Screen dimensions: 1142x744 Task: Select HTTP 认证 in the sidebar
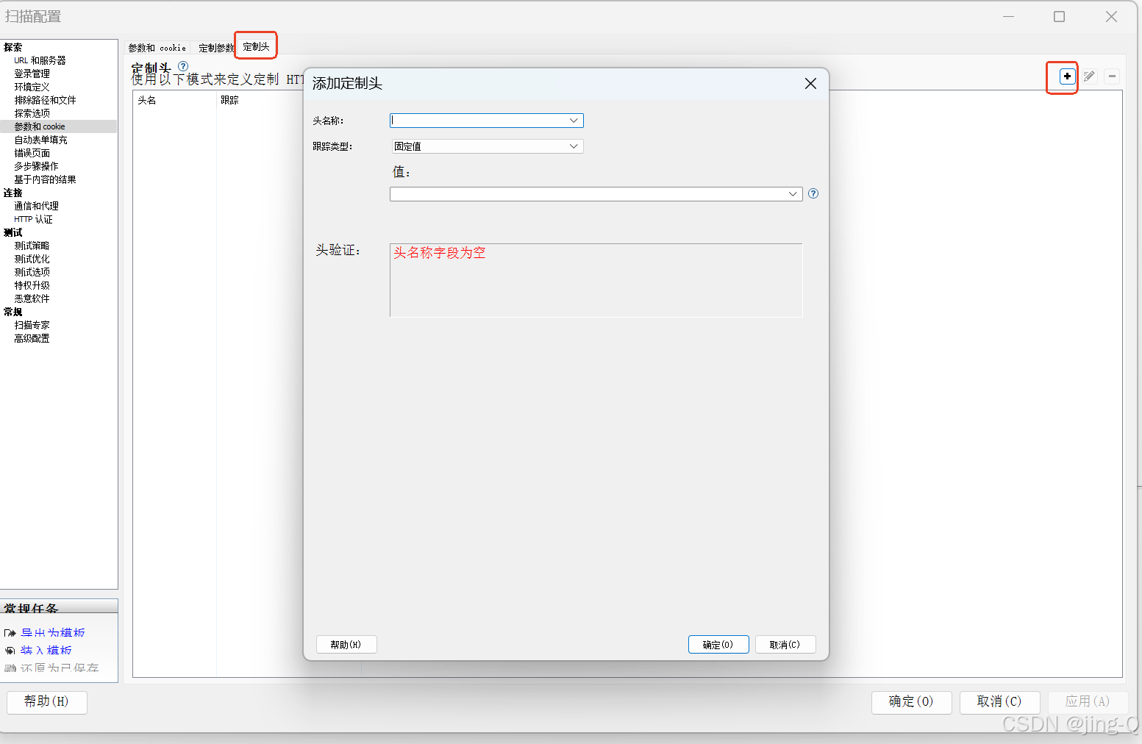point(34,219)
